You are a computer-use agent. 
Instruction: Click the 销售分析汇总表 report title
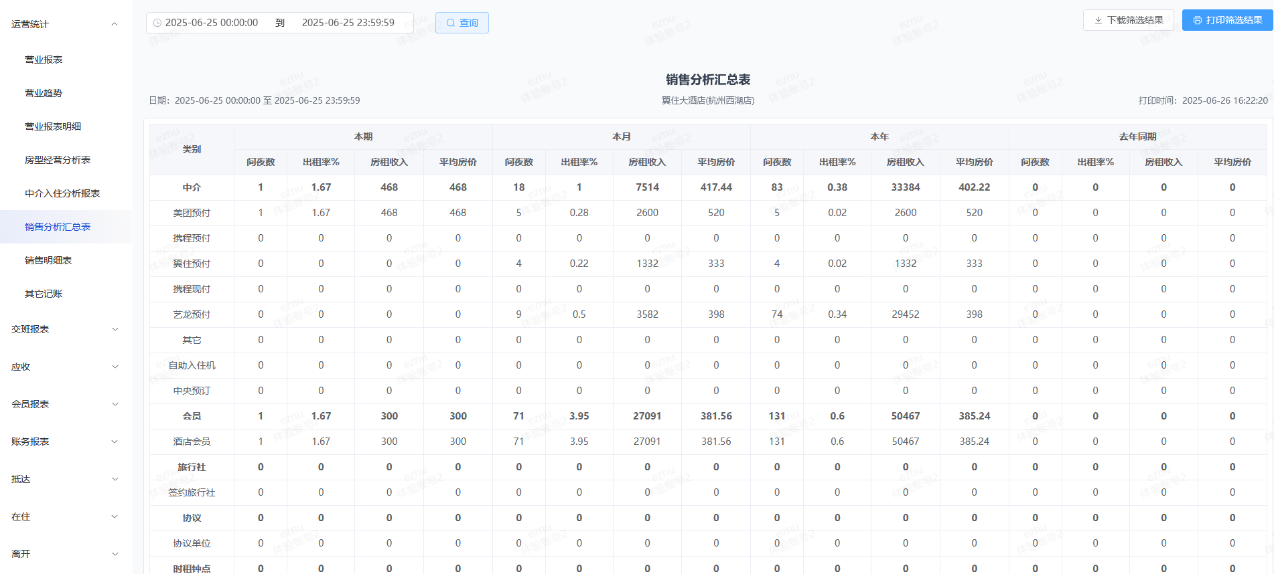[708, 80]
